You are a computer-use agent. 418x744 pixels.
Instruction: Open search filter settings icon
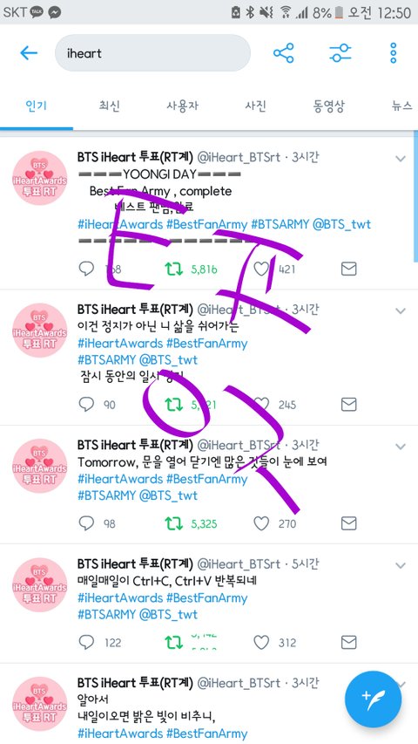(340, 53)
